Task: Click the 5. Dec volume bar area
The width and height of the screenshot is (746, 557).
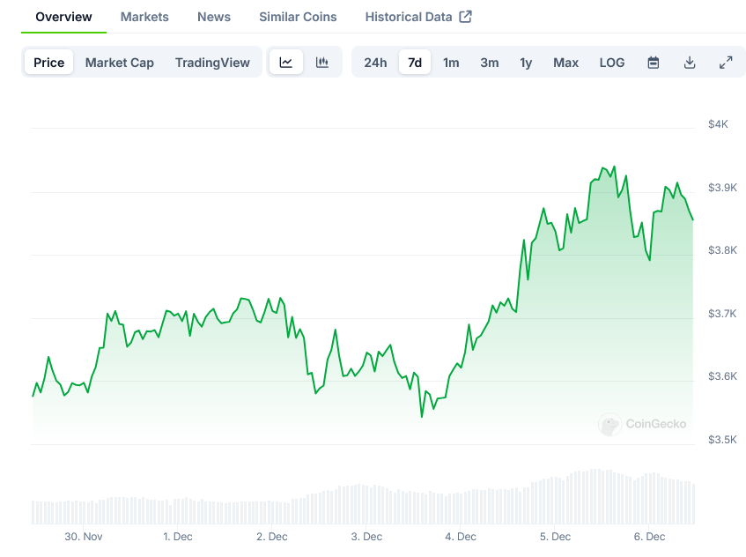Action: pos(555,502)
